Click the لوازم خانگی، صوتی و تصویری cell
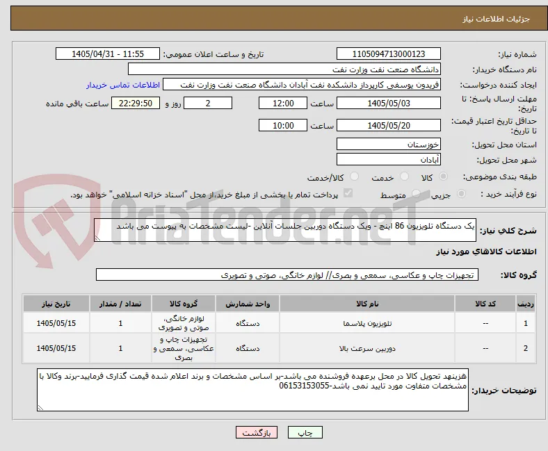 point(184,323)
